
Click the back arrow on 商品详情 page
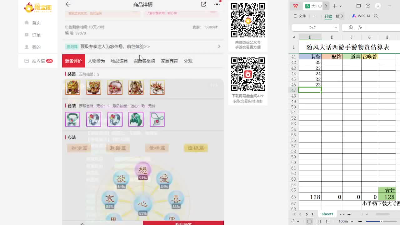coord(68,4)
